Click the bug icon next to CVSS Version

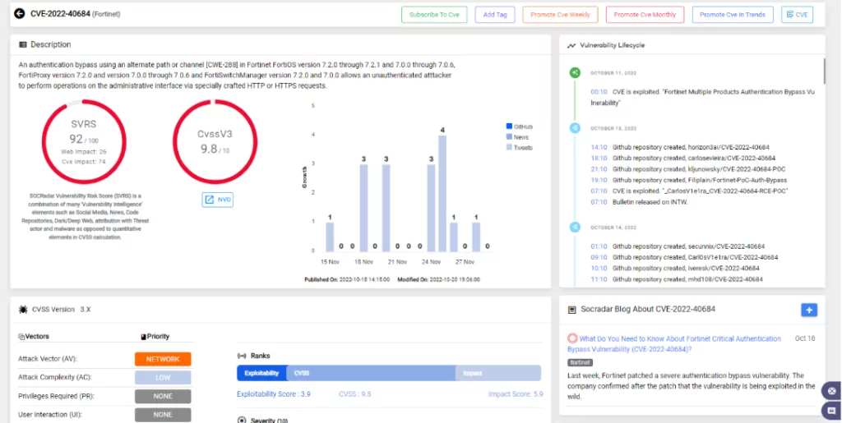pyautogui.click(x=22, y=310)
